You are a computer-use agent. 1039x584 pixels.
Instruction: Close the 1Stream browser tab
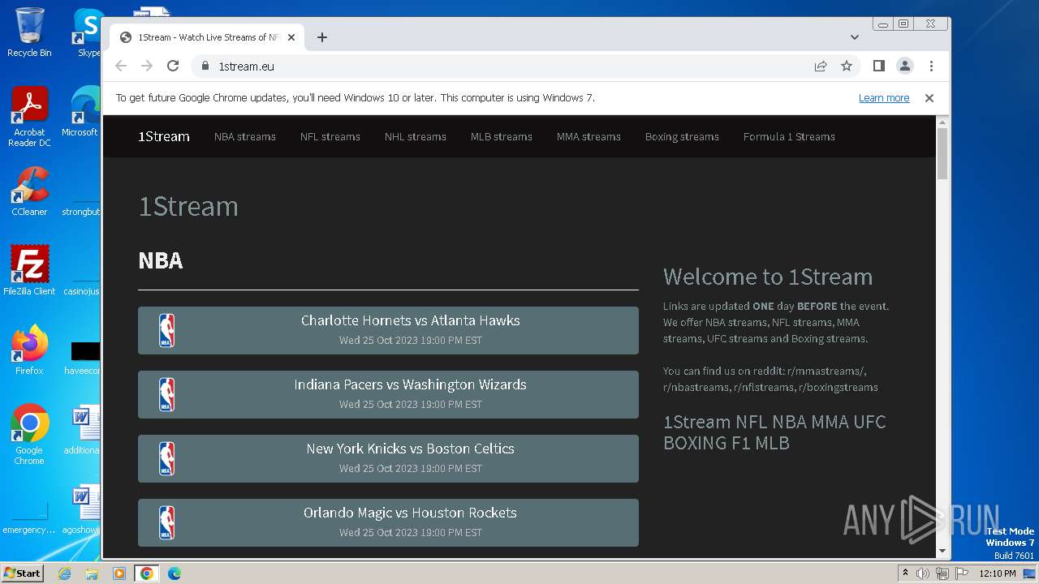coord(291,37)
